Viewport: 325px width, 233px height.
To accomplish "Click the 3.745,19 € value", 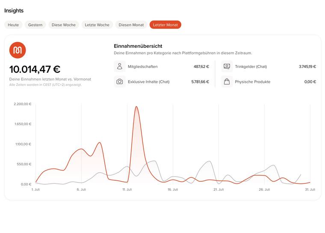I will 307,67.
